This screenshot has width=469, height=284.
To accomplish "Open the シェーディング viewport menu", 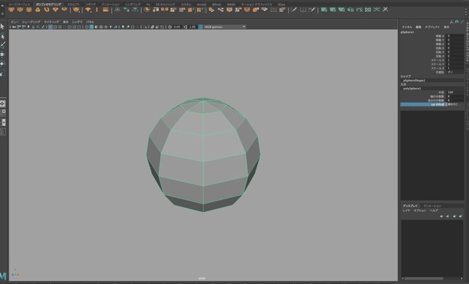I will (x=31, y=22).
